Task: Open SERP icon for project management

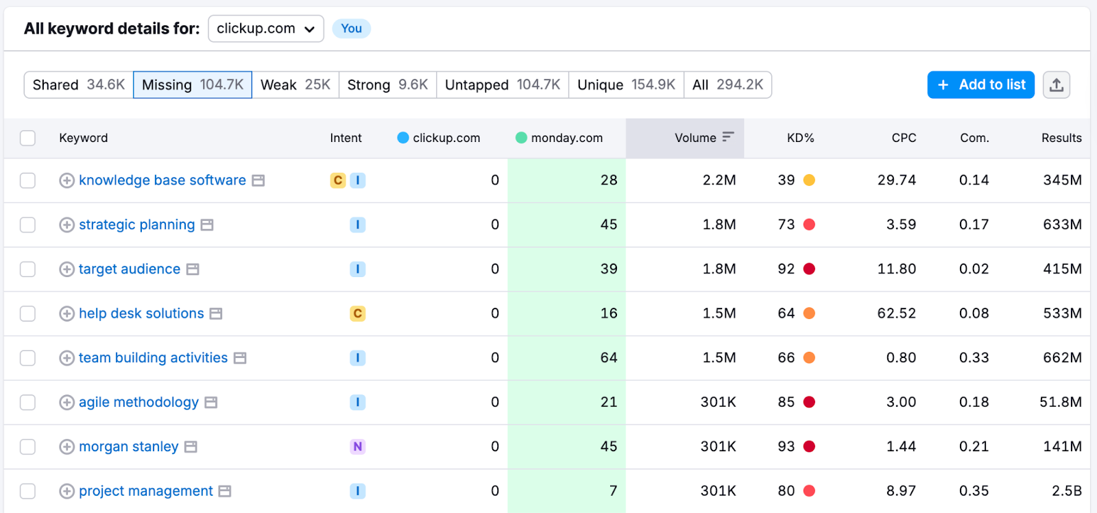Action: pyautogui.click(x=225, y=491)
